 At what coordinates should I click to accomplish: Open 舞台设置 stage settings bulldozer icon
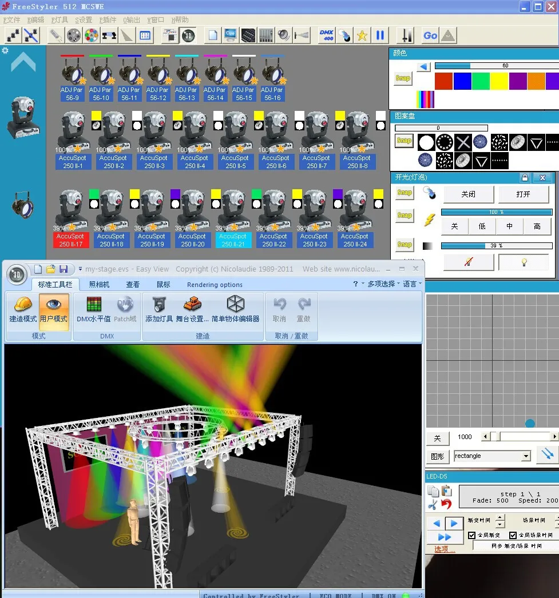(x=192, y=309)
